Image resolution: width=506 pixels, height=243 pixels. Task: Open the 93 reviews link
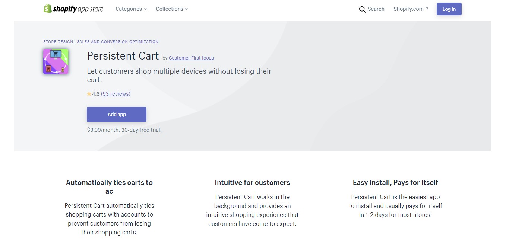tap(116, 94)
